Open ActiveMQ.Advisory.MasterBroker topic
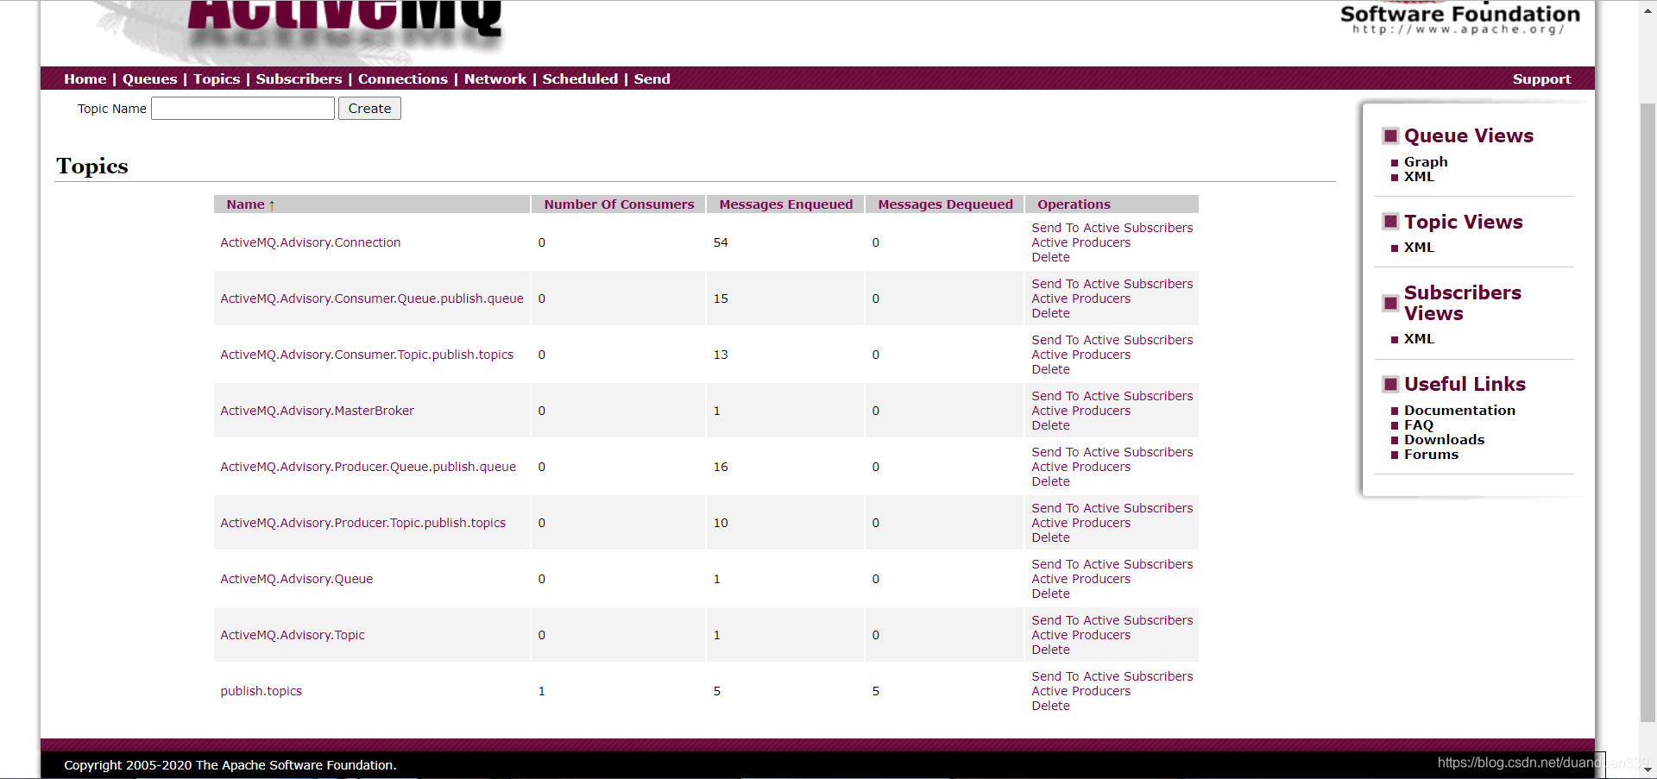 317,411
